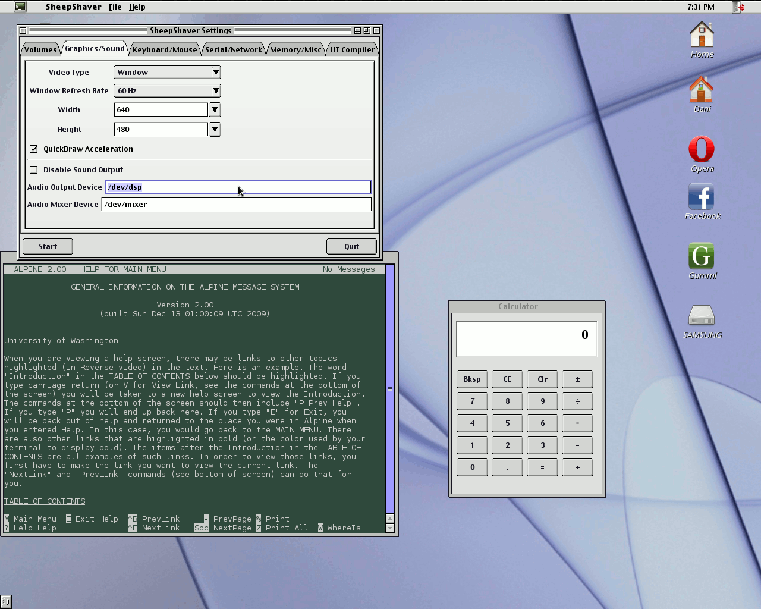The height and width of the screenshot is (609, 761).
Task: Click the divide key on Calculator
Action: pyautogui.click(x=577, y=401)
